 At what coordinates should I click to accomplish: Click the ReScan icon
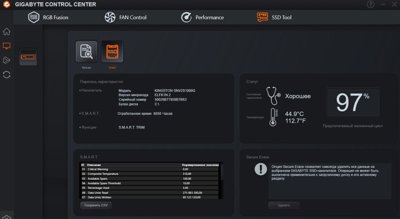point(86,51)
